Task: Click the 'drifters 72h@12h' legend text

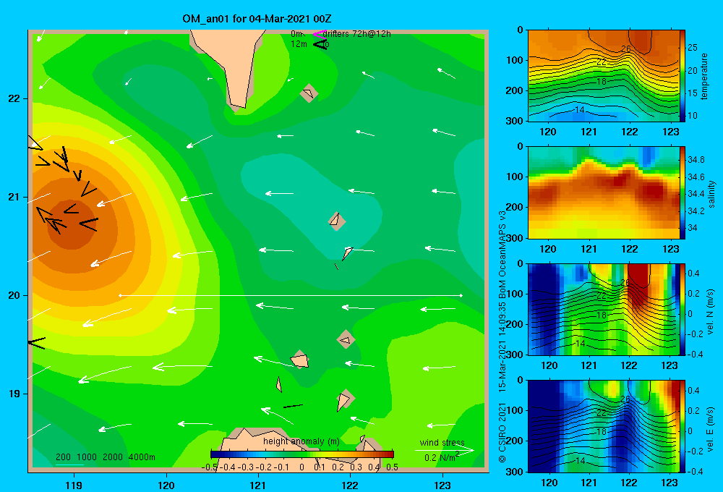Action: pos(357,34)
